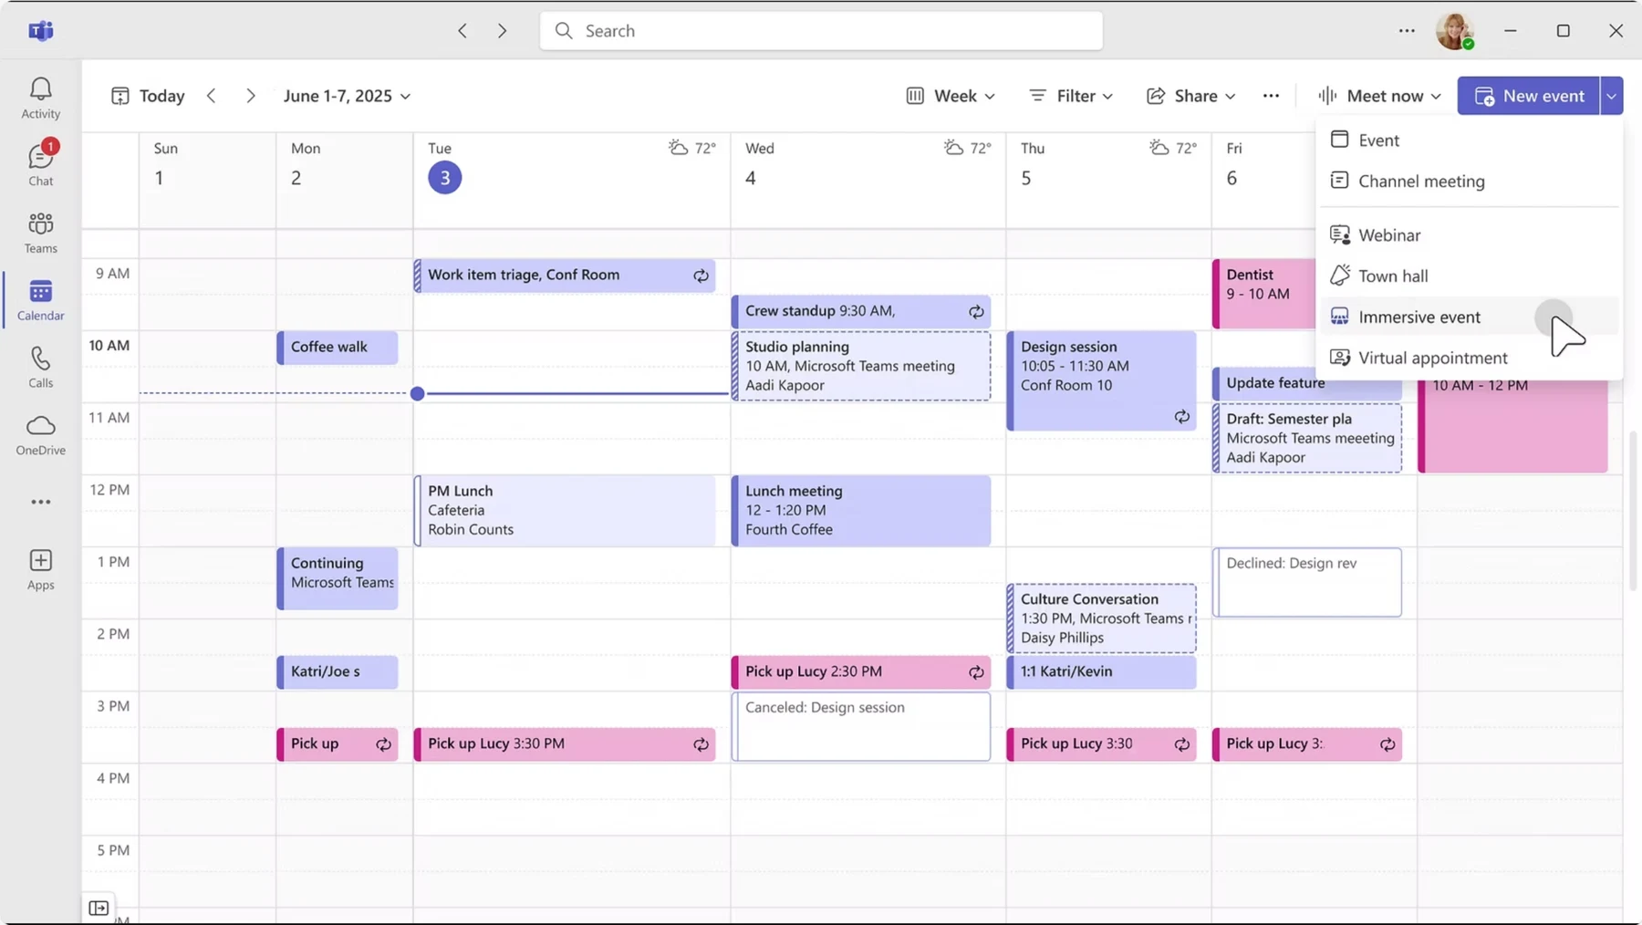Click the Search box
The width and height of the screenshot is (1642, 925).
(x=821, y=31)
